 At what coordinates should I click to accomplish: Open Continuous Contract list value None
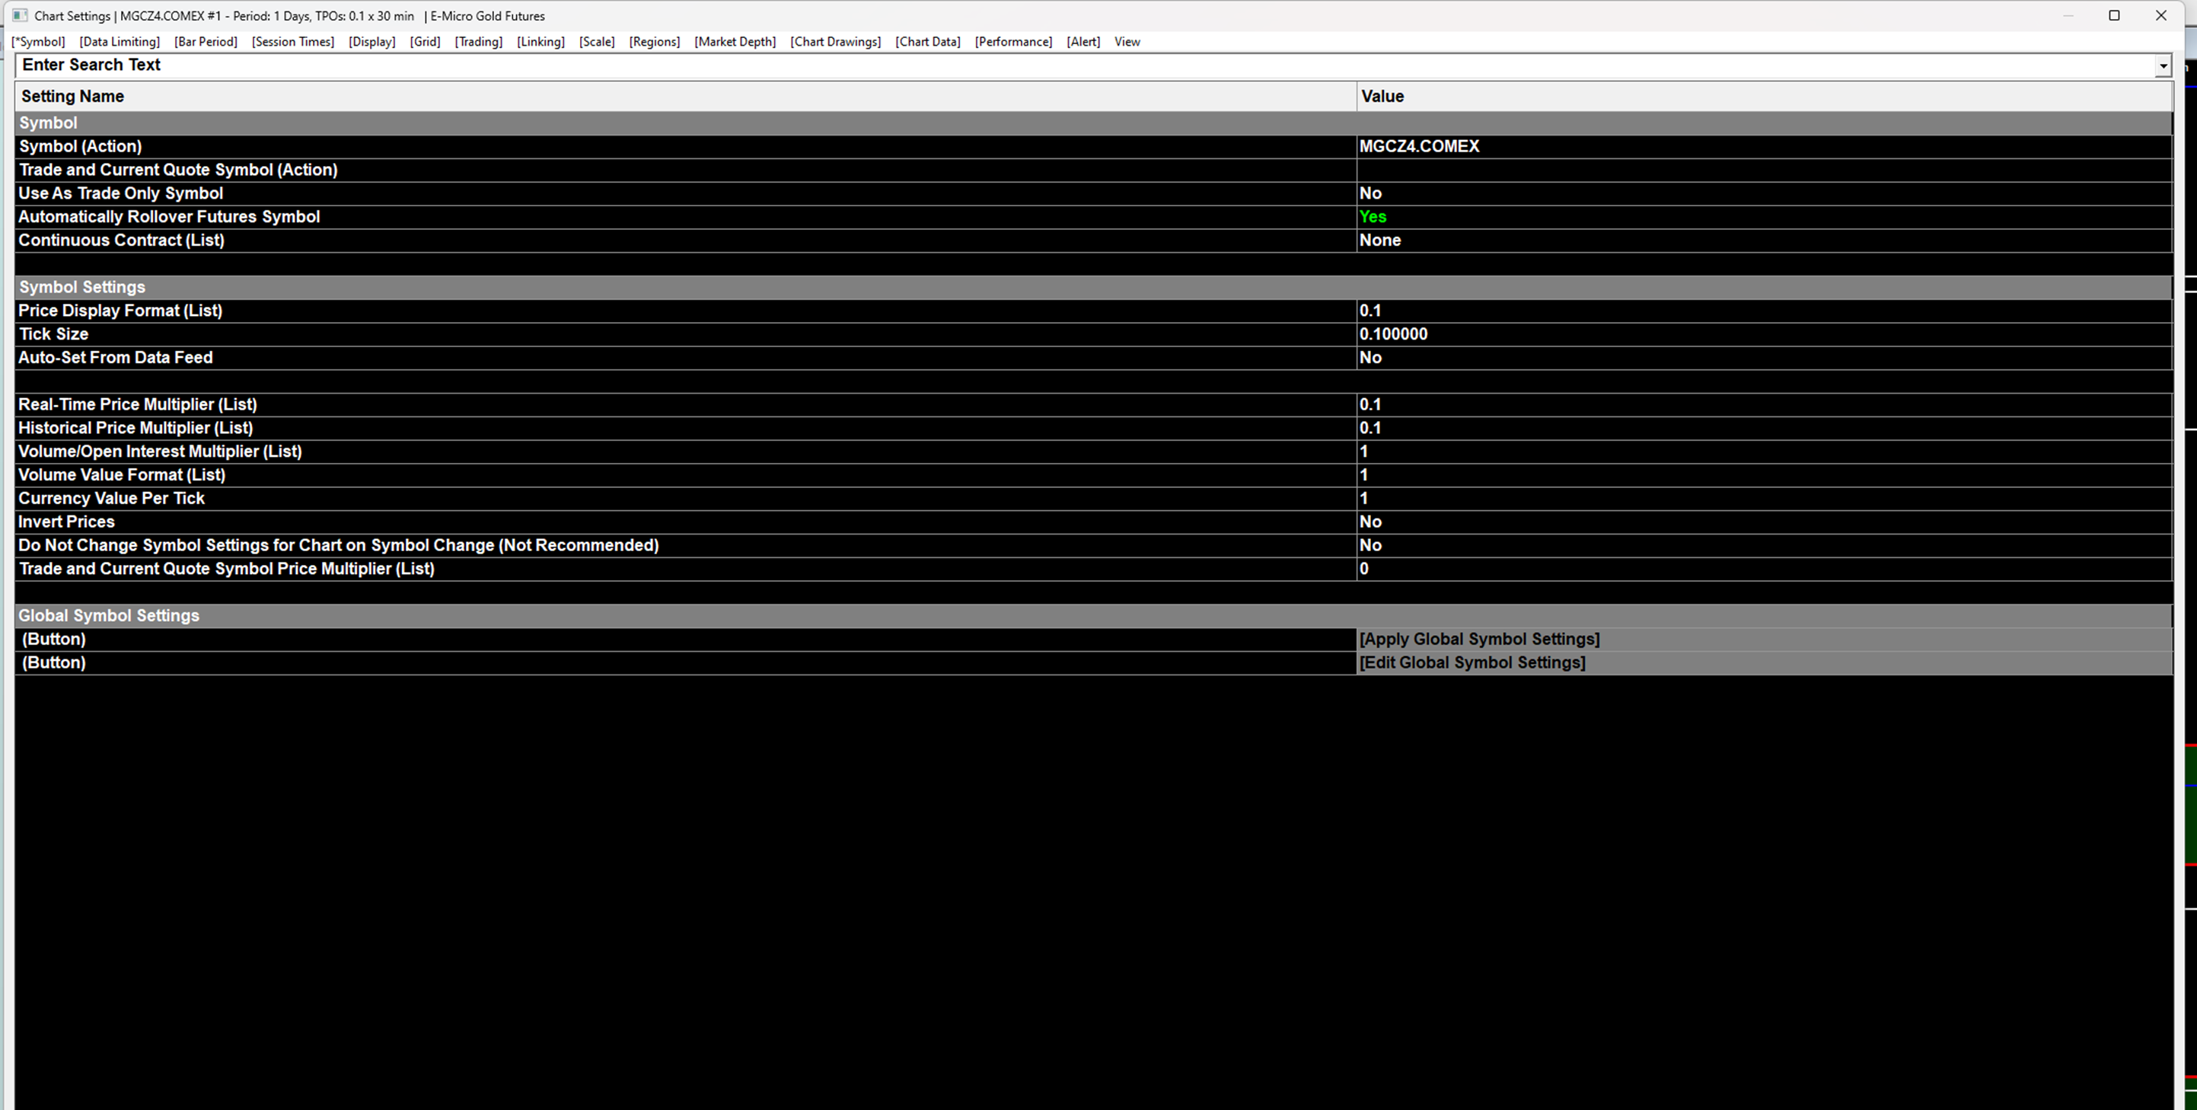click(1380, 241)
